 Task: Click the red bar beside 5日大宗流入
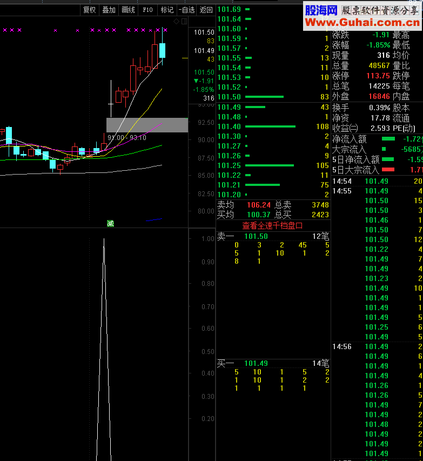point(388,170)
